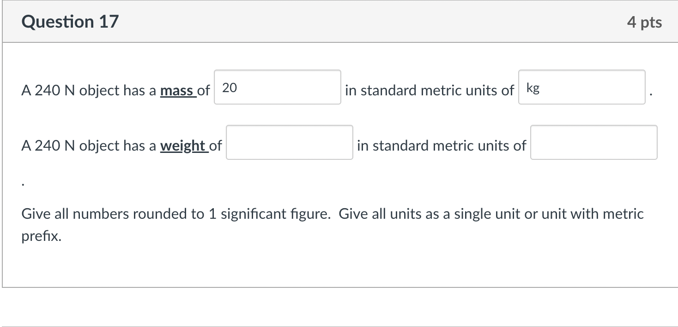Screen dimensions: 678x327
Task: Click the mass value field containing 20
Action: coord(277,87)
